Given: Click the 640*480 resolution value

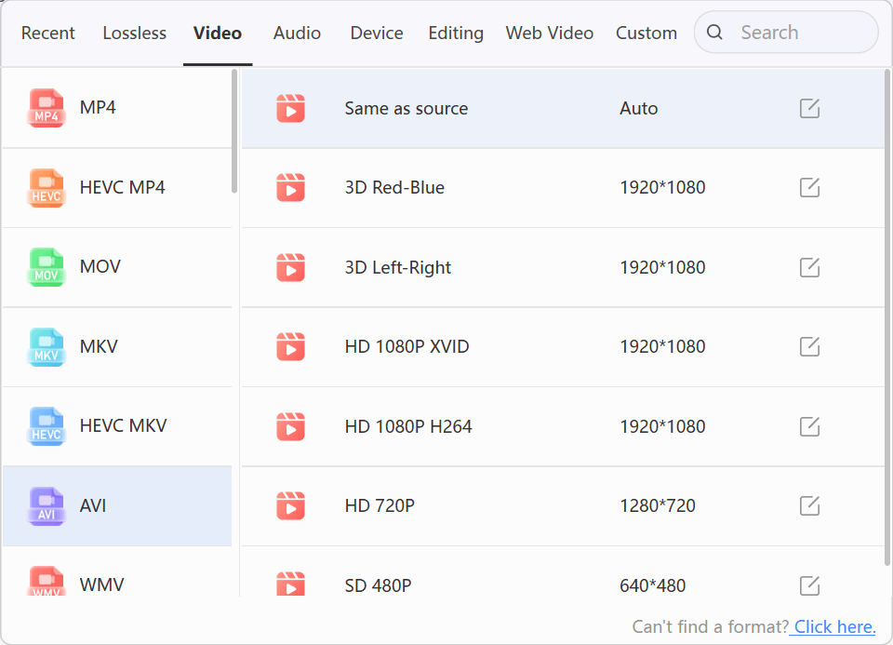Looking at the screenshot, I should 652,585.
